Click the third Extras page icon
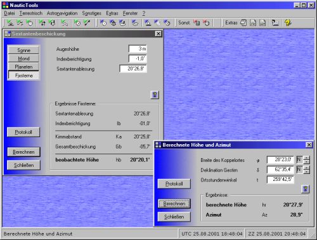 click(262, 23)
